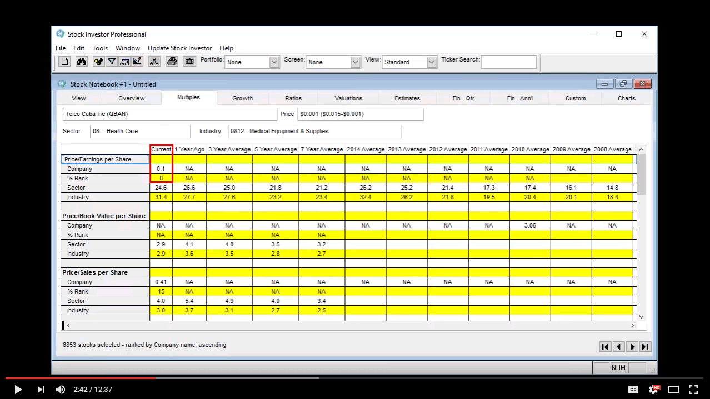
Task: Expand the Portfolio dropdown
Action: 274,62
